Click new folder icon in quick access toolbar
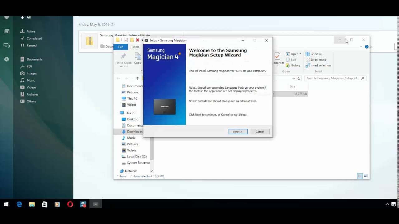 click(132, 40)
